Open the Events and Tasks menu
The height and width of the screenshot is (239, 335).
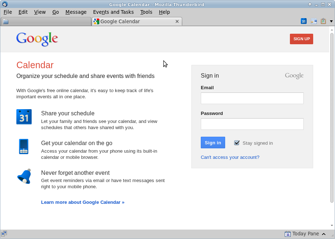point(113,12)
